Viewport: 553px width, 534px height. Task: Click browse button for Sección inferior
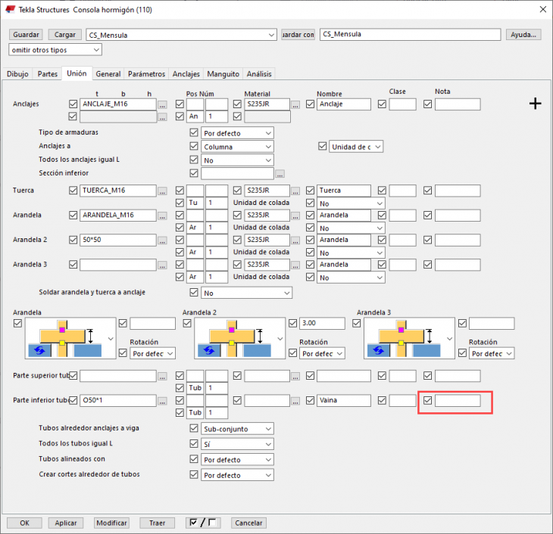click(x=280, y=173)
